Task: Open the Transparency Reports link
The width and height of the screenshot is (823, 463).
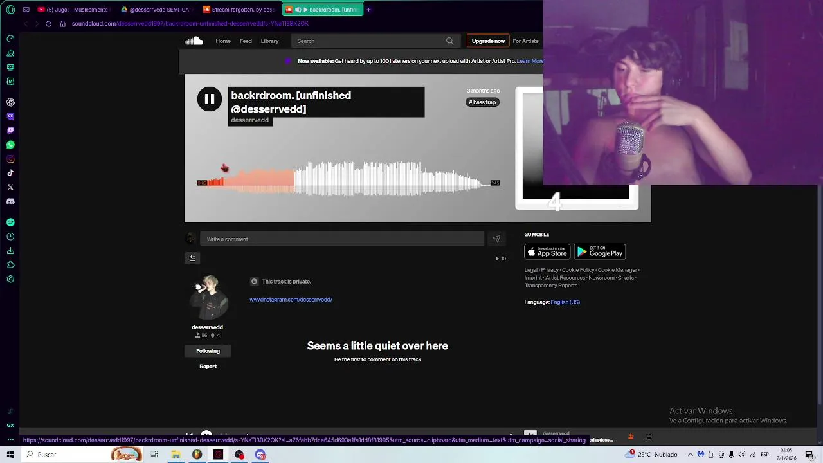Action: point(551,286)
